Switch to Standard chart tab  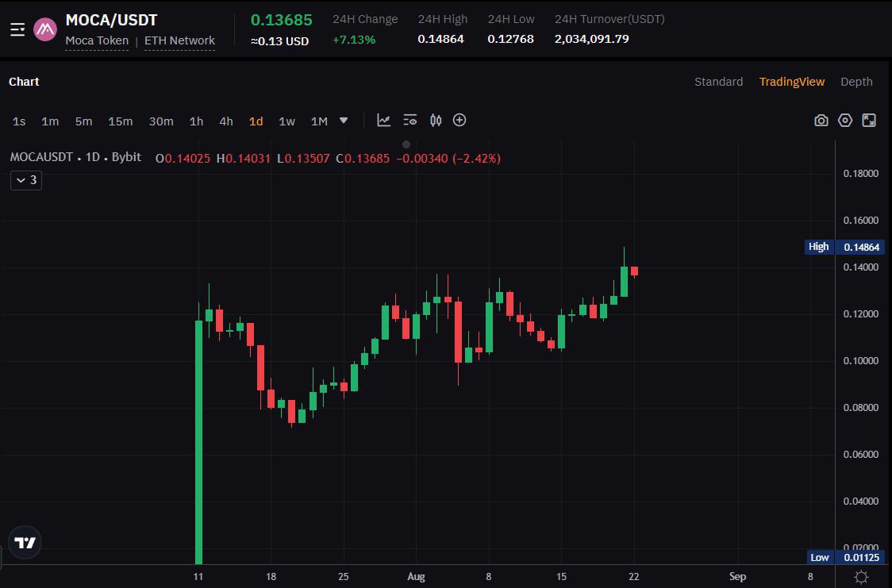point(718,82)
